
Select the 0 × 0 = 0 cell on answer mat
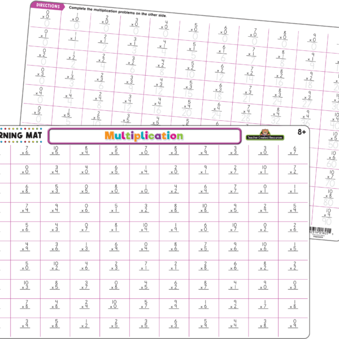pos(46,19)
